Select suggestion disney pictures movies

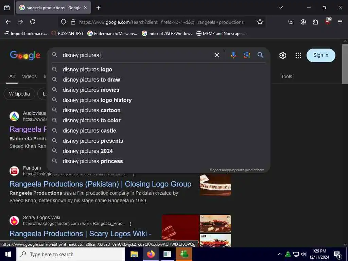click(158, 90)
